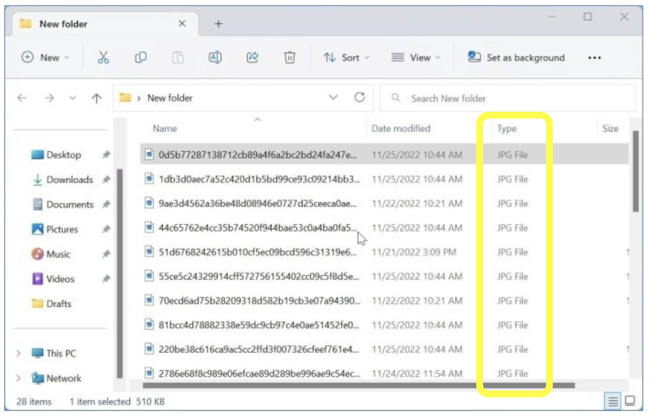Click the Cut scissors icon
652x417 pixels.
104,57
